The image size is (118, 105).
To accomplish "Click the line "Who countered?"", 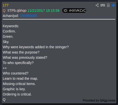I will (x=15, y=73).
